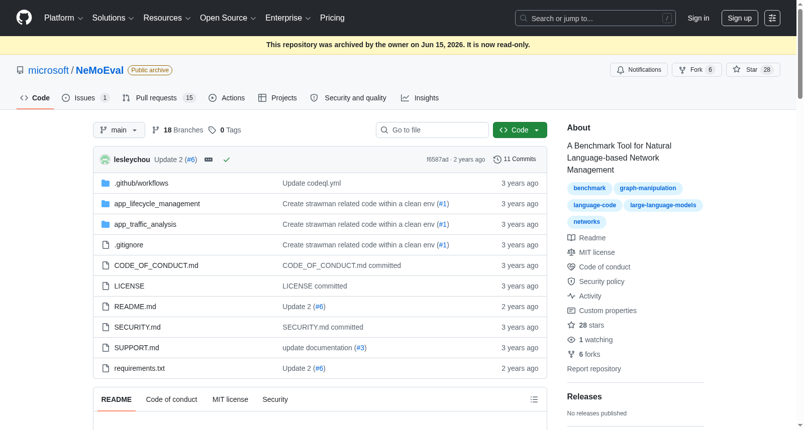The height and width of the screenshot is (430, 804).
Task: Click the fork icon beside 6 forks
Action: 571,354
